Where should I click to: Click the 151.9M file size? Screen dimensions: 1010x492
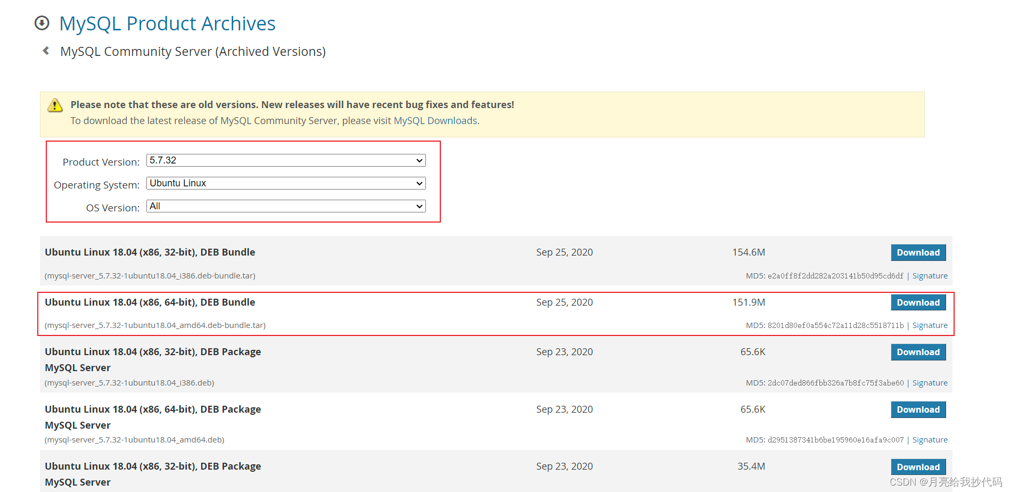click(749, 302)
